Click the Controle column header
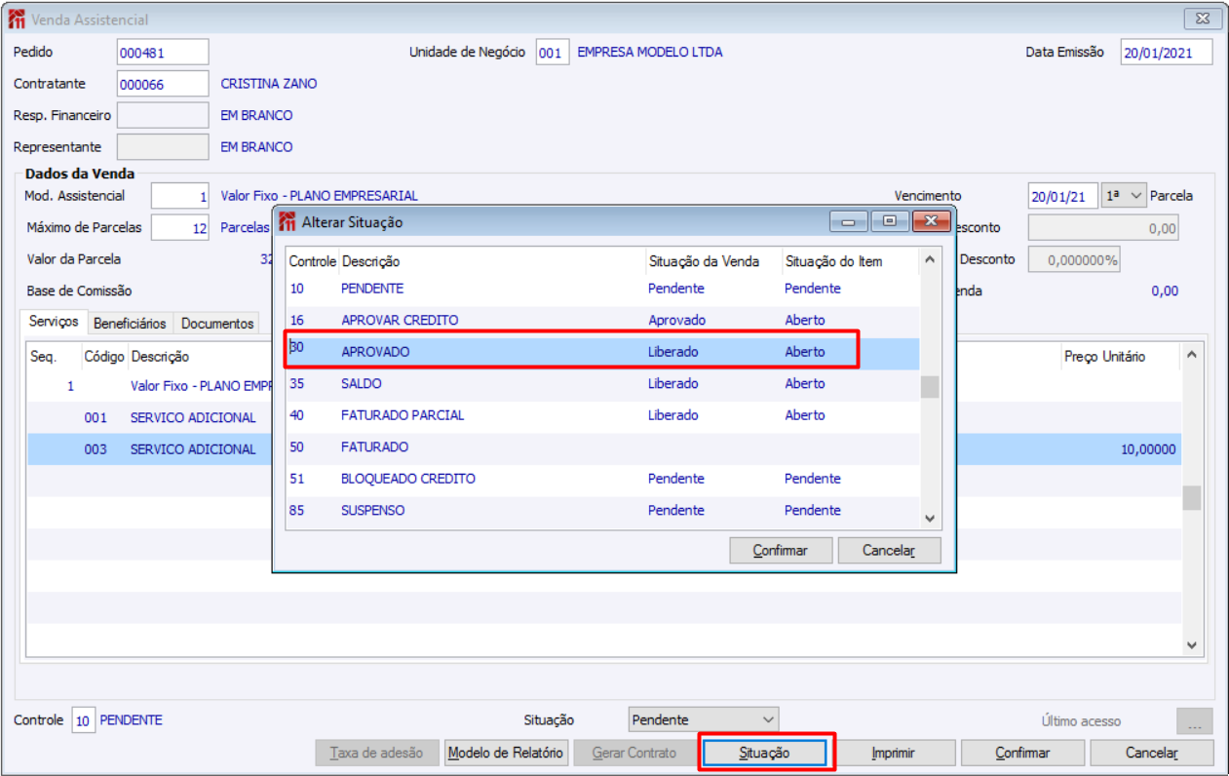Image resolution: width=1229 pixels, height=776 pixels. coord(312,261)
